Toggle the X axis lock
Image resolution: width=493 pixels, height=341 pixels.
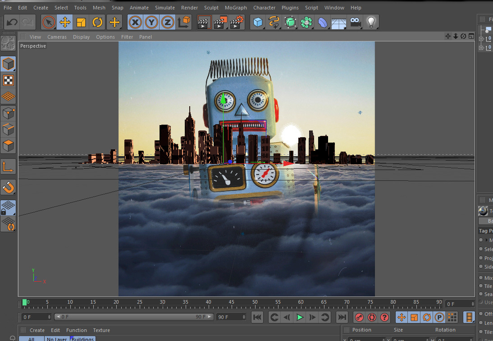coord(135,22)
